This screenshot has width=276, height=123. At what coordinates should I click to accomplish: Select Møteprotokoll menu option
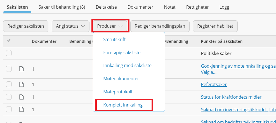click(x=117, y=92)
